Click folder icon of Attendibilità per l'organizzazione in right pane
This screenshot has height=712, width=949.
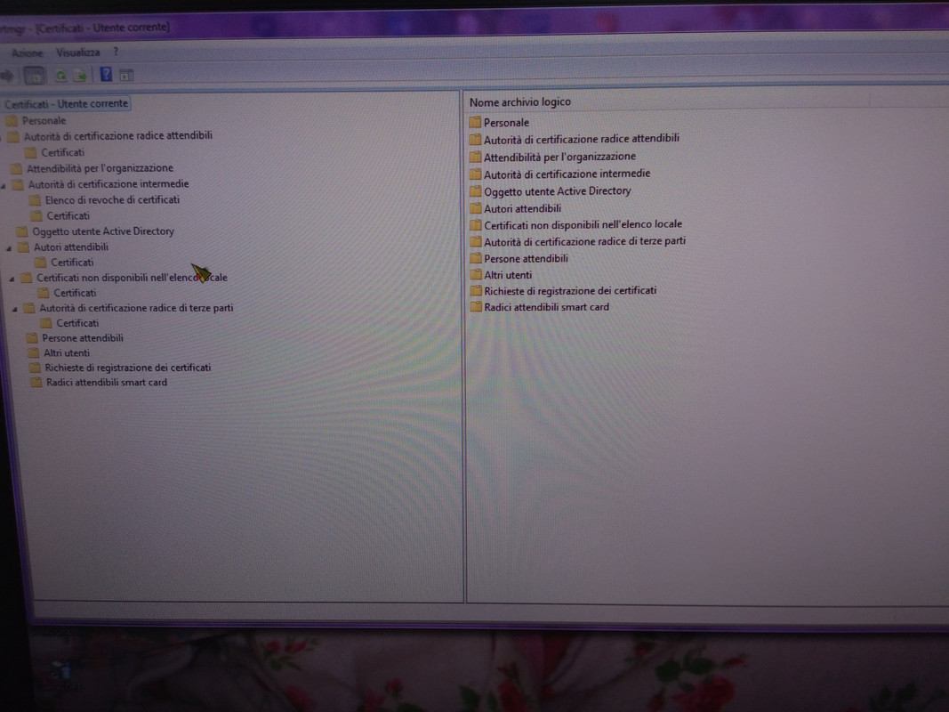pyautogui.click(x=476, y=157)
